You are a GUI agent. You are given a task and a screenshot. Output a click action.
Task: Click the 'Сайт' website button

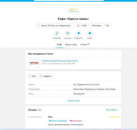33,76
